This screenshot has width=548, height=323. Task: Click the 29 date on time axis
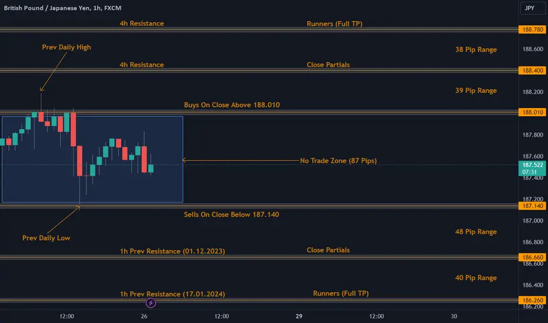[299, 316]
